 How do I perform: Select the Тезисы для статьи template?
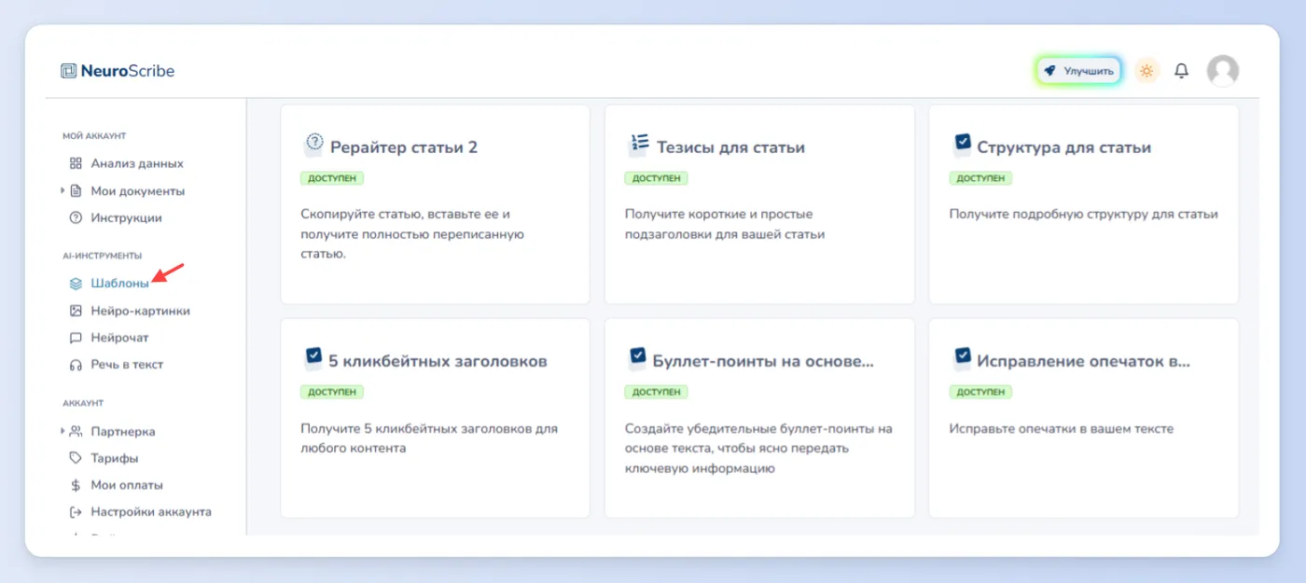pos(759,204)
